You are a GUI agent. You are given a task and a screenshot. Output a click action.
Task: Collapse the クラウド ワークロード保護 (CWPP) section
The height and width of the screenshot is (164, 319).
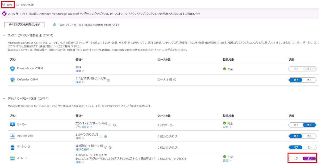(x=4, y=99)
